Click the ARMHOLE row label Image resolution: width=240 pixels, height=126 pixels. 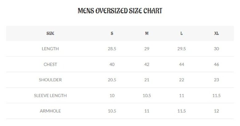click(x=50, y=111)
